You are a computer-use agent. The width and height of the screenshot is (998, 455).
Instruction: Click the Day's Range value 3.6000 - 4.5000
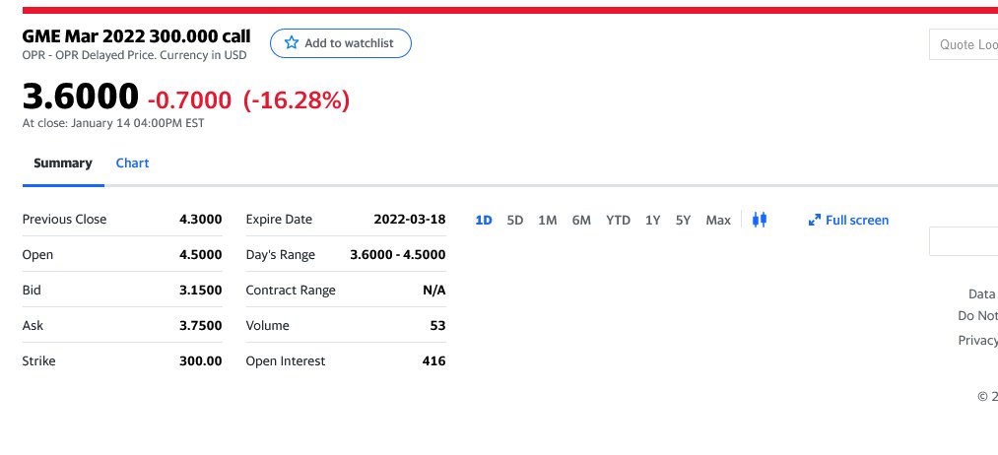[398, 255]
